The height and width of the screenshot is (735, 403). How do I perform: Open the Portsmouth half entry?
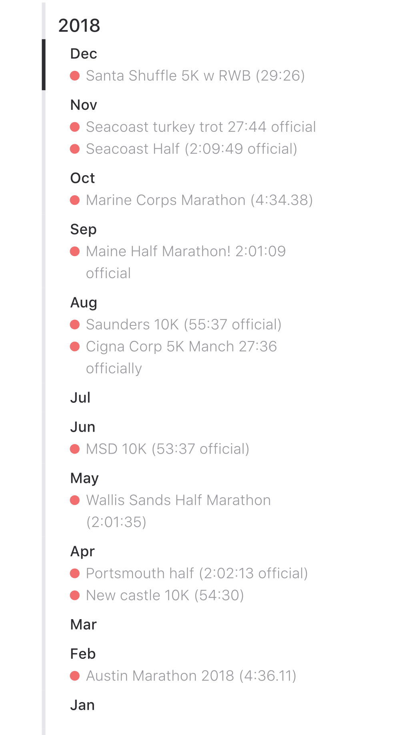click(x=196, y=573)
